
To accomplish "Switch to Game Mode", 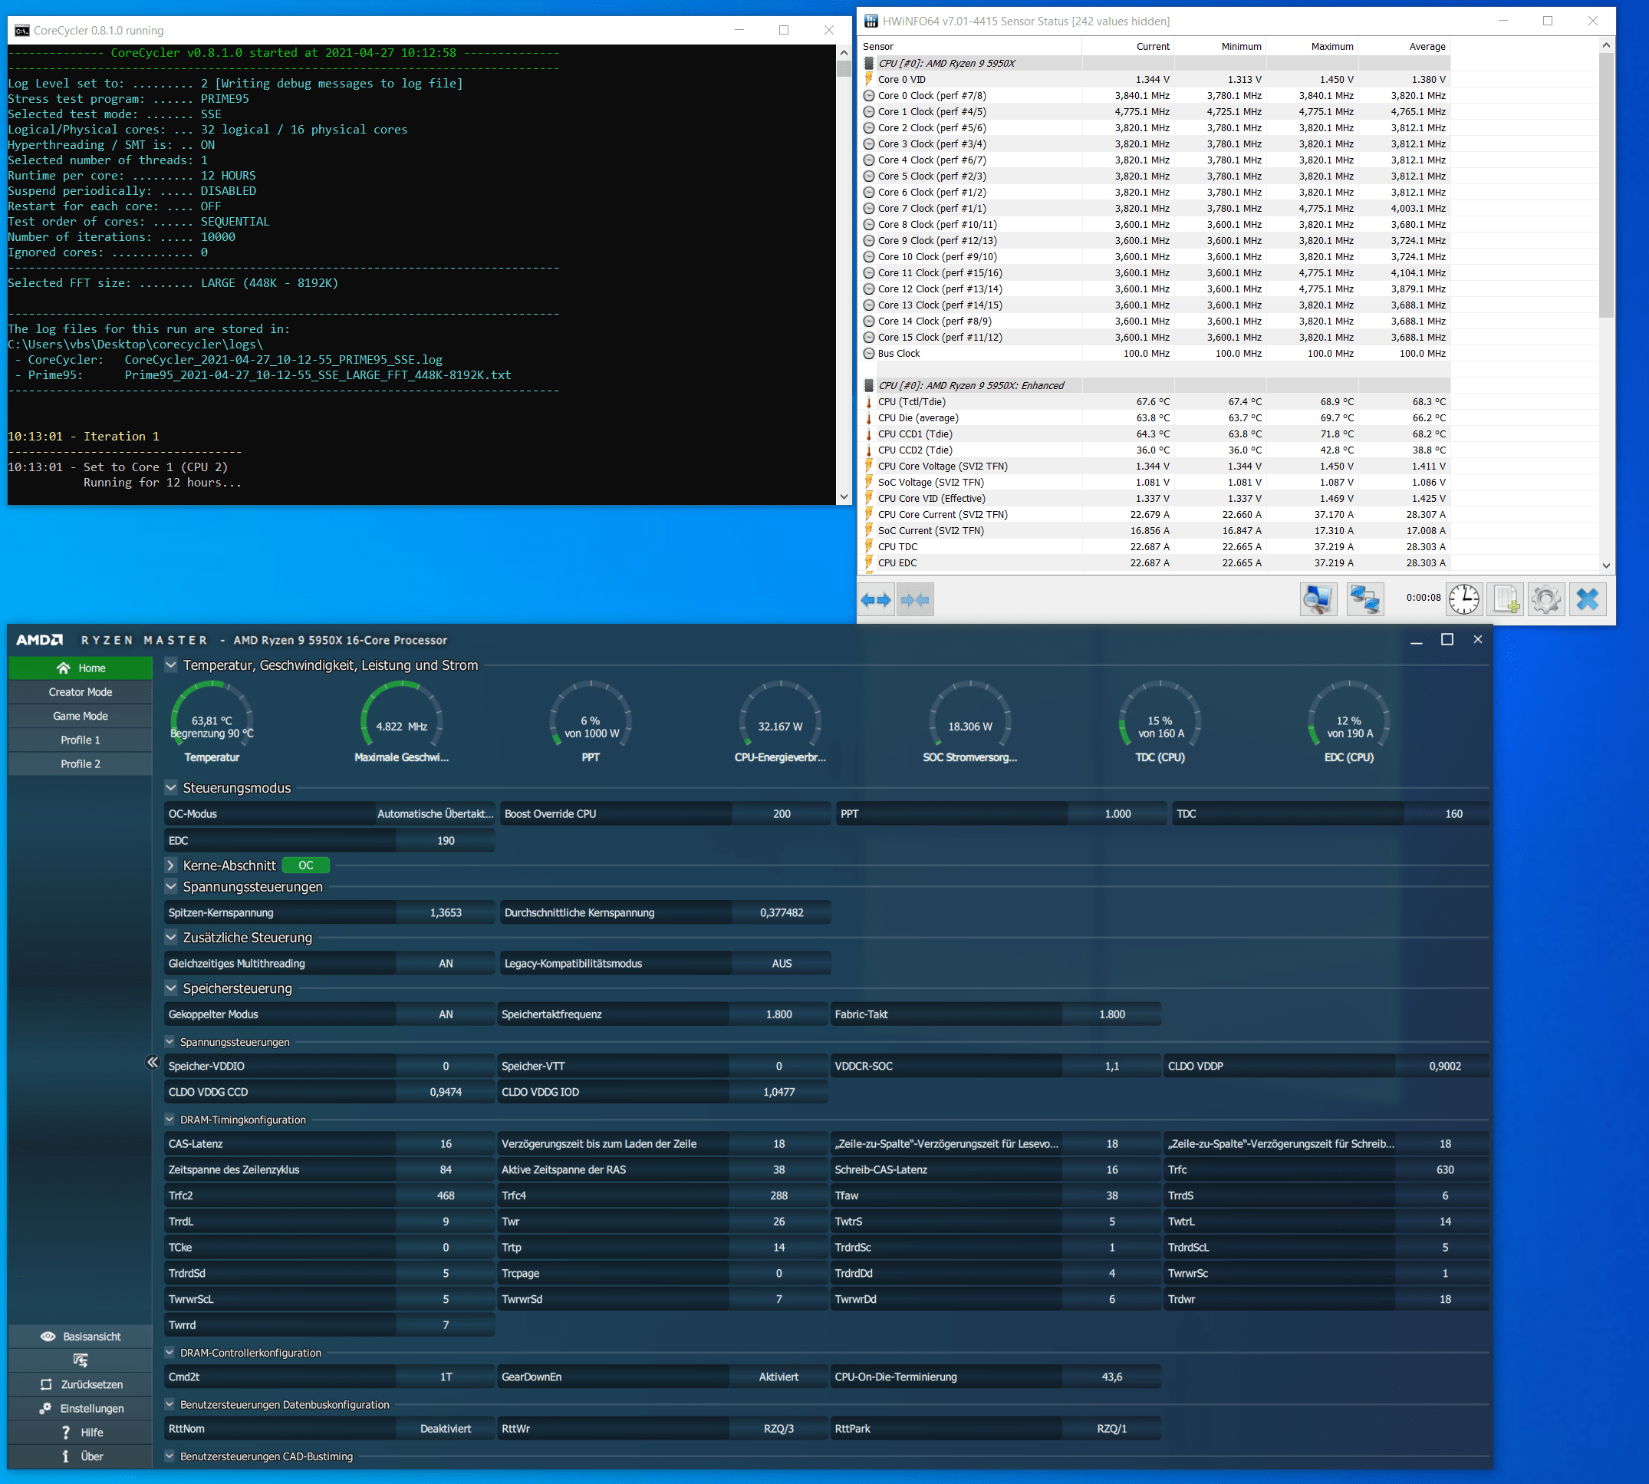I will point(80,715).
